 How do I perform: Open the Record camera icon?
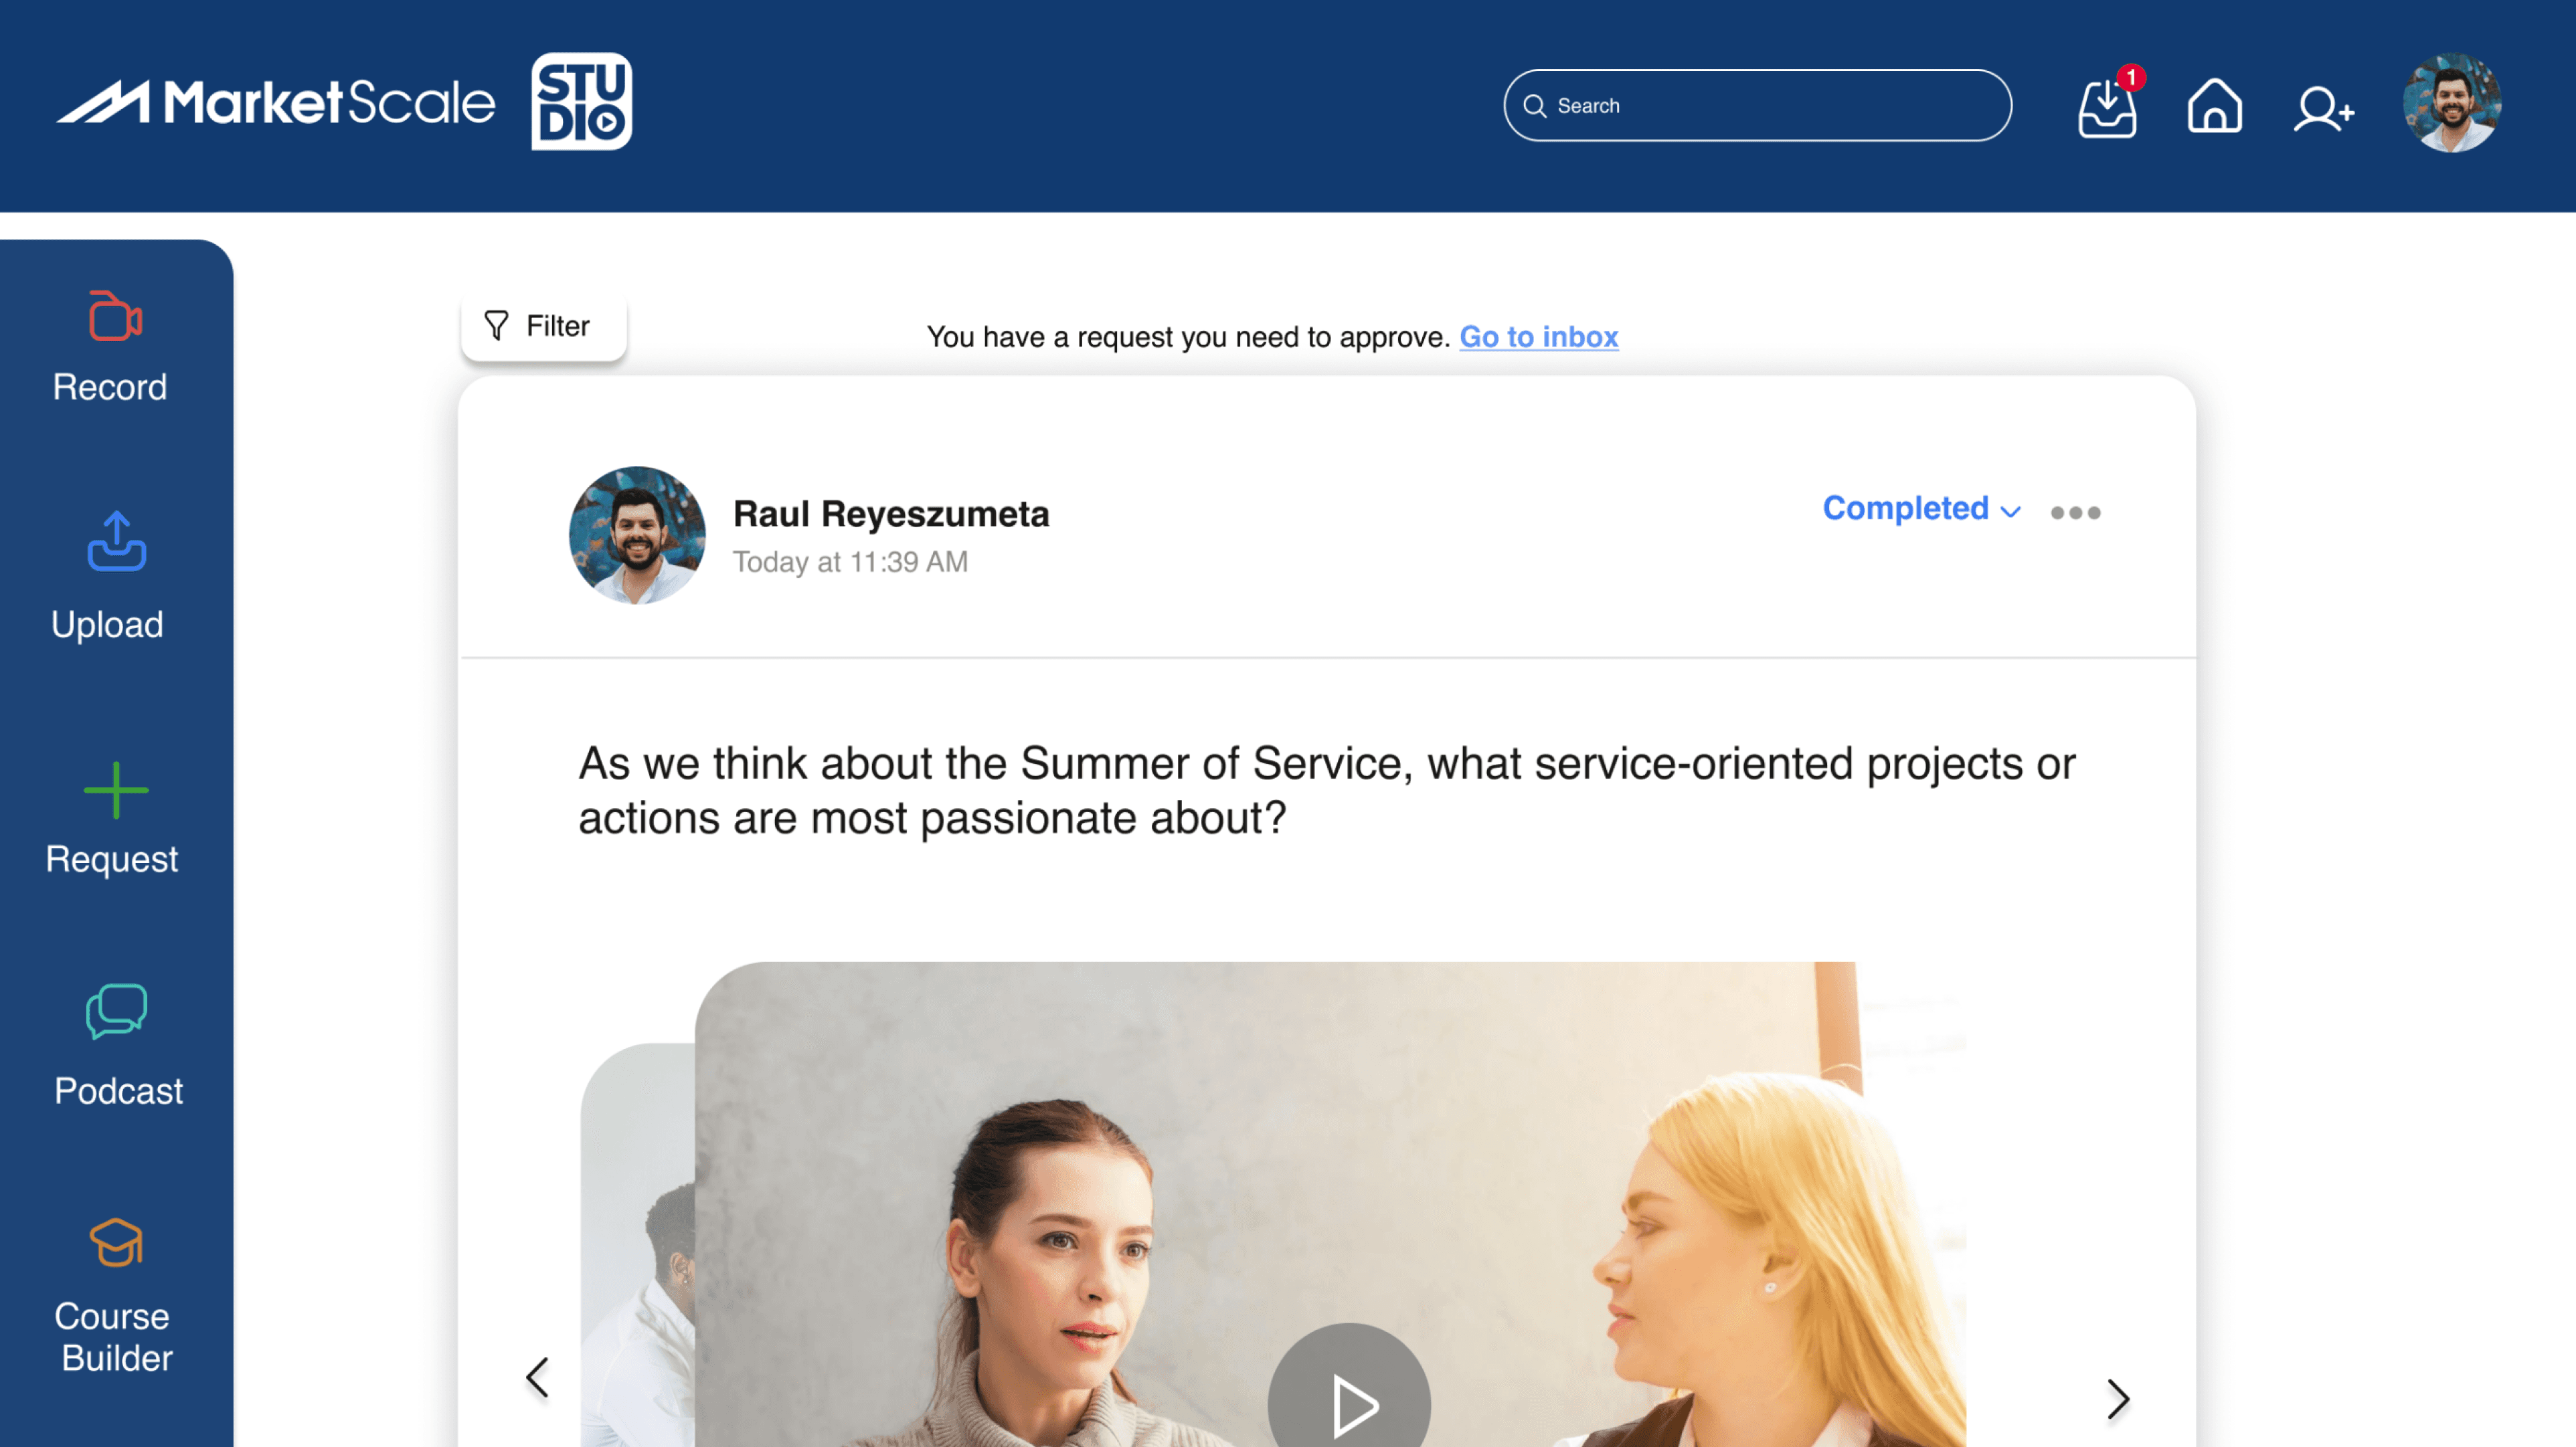point(115,317)
